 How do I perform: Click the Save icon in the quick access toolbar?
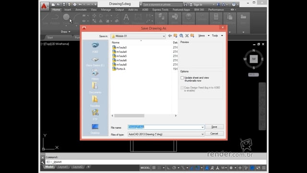click(64, 4)
